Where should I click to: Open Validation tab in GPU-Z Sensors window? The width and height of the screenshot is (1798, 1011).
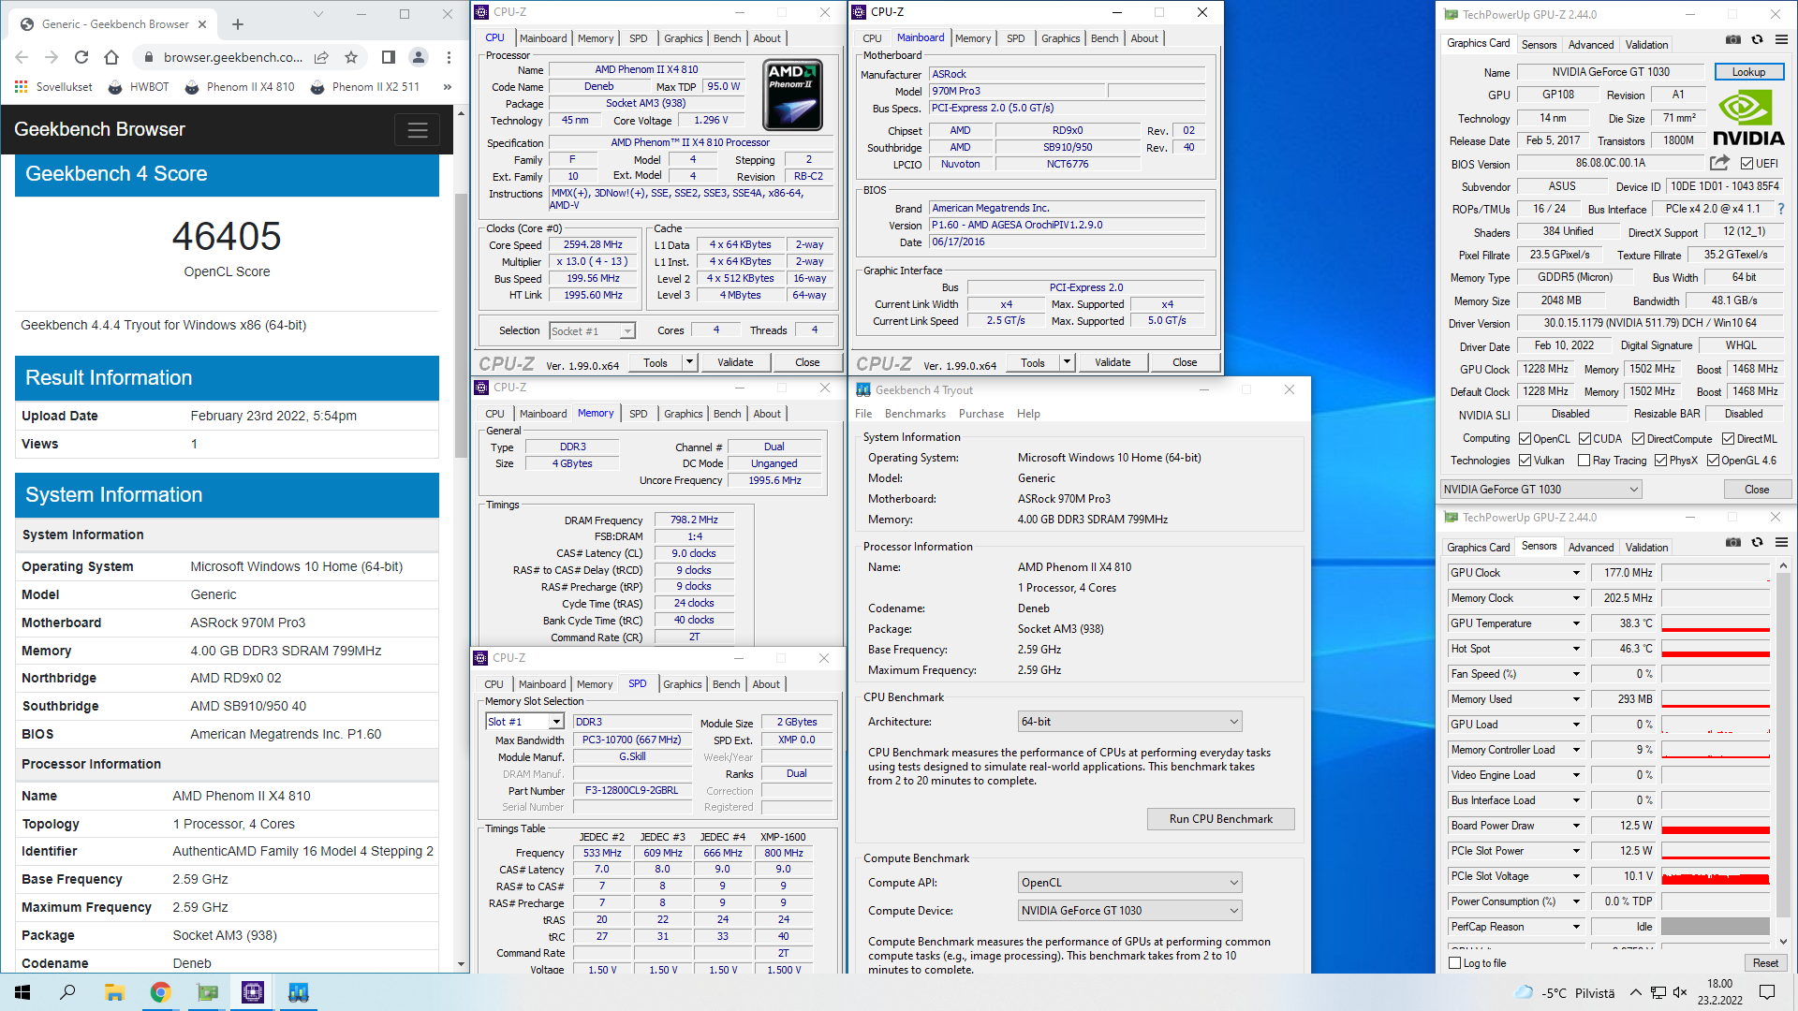(x=1646, y=548)
